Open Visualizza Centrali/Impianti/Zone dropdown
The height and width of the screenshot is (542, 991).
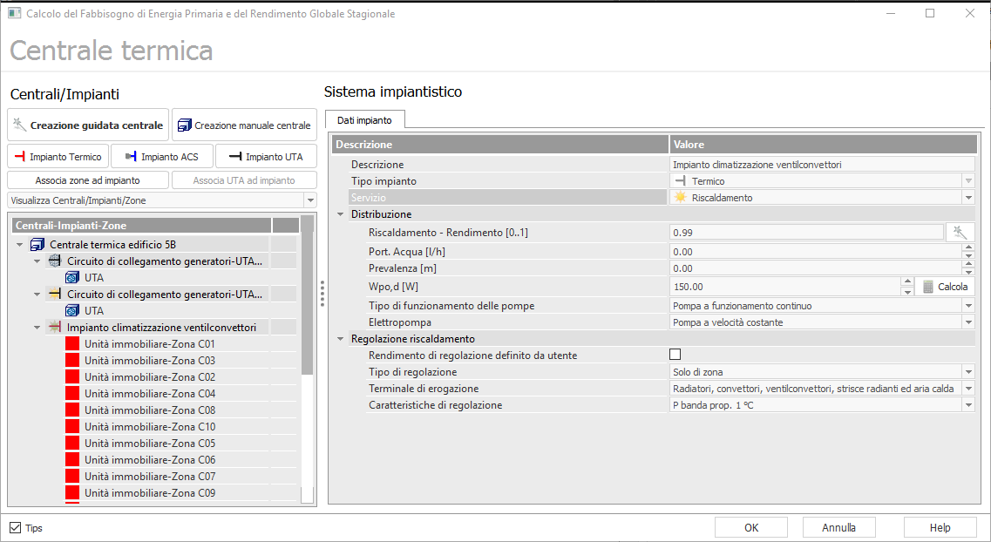coord(310,200)
